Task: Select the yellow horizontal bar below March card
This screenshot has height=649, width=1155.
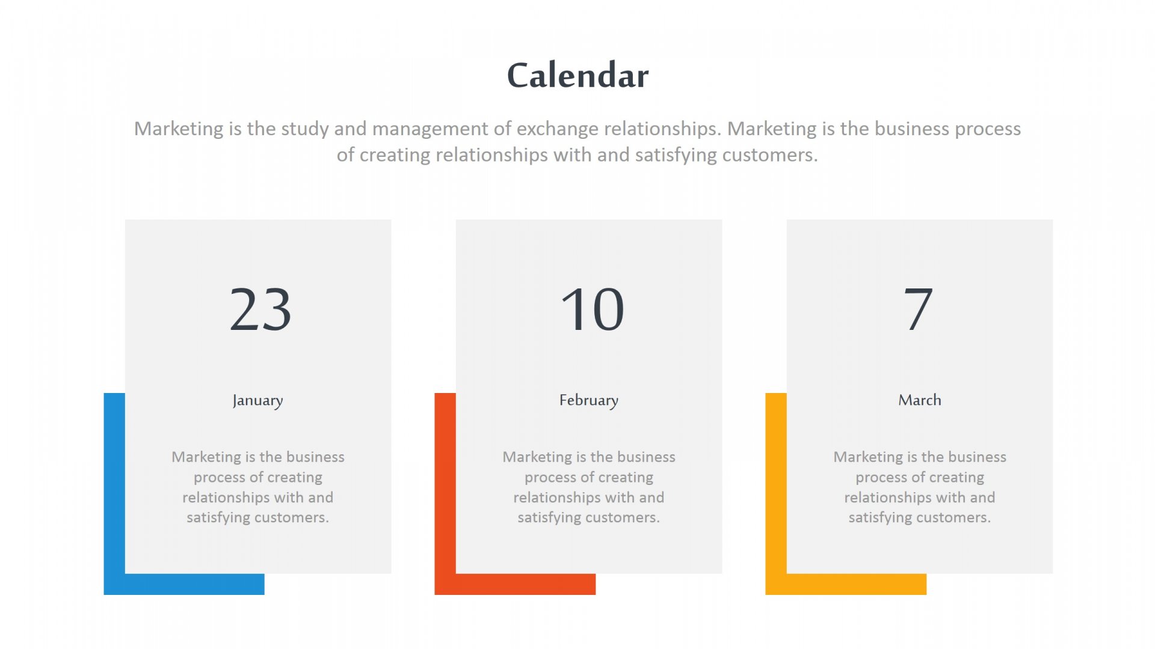Action: (854, 584)
